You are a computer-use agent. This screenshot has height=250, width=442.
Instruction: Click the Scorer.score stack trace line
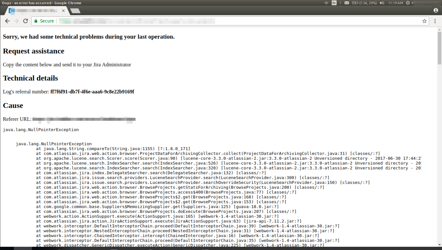pyautogui.click(x=229, y=158)
